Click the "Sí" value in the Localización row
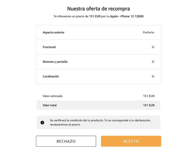Image resolution: width=185 pixels, height=148 pixels. [x=153, y=76]
